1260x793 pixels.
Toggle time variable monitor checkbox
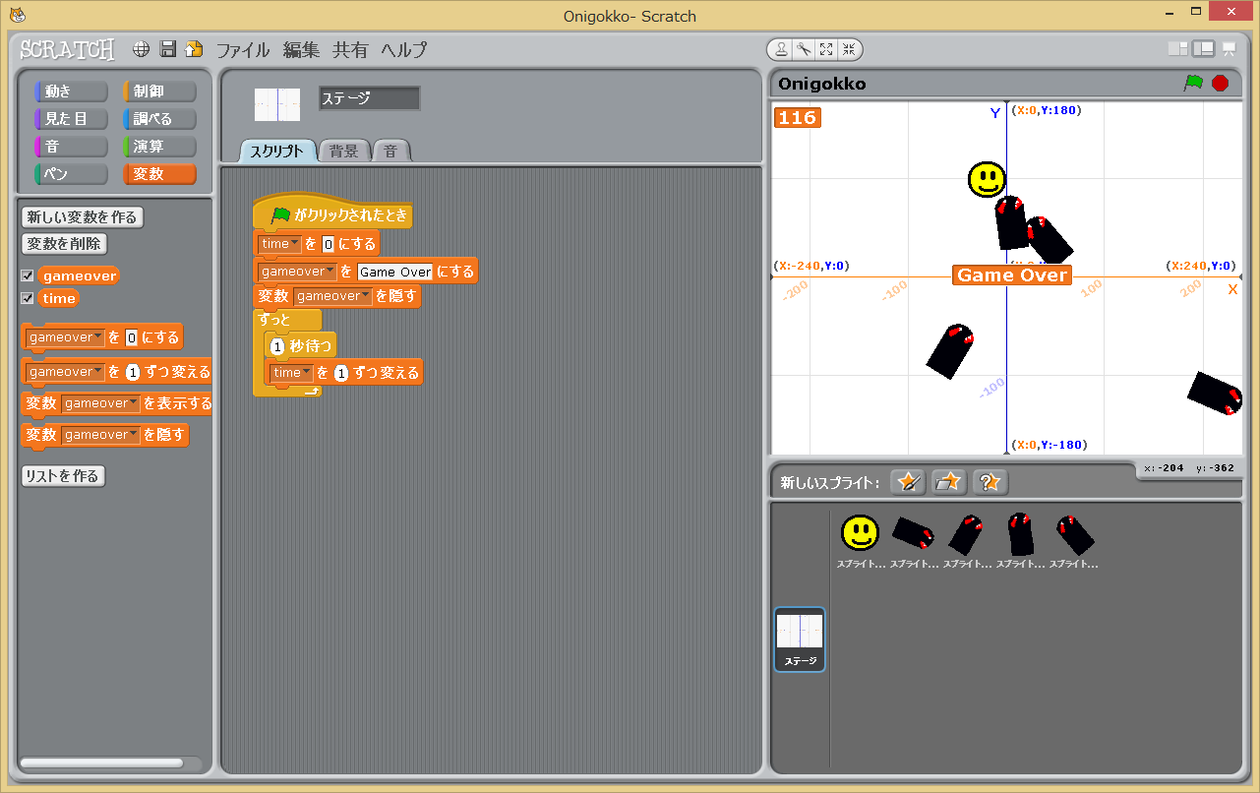[28, 298]
